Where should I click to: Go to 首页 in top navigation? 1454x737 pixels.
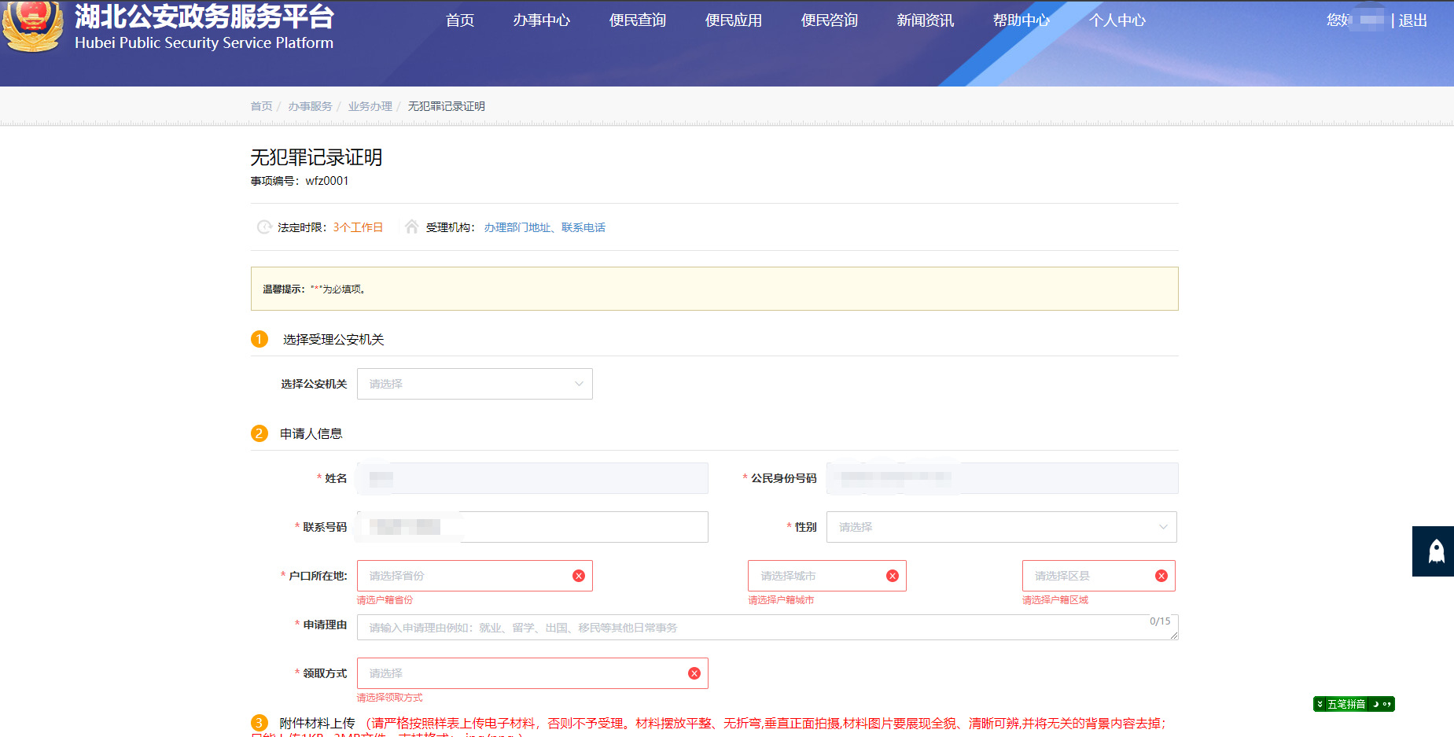[x=460, y=20]
